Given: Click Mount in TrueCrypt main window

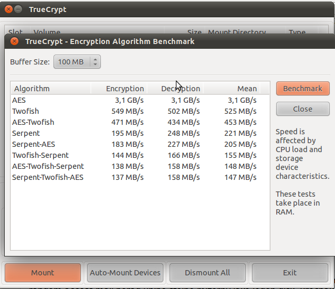Looking at the screenshot, I should point(43,273).
